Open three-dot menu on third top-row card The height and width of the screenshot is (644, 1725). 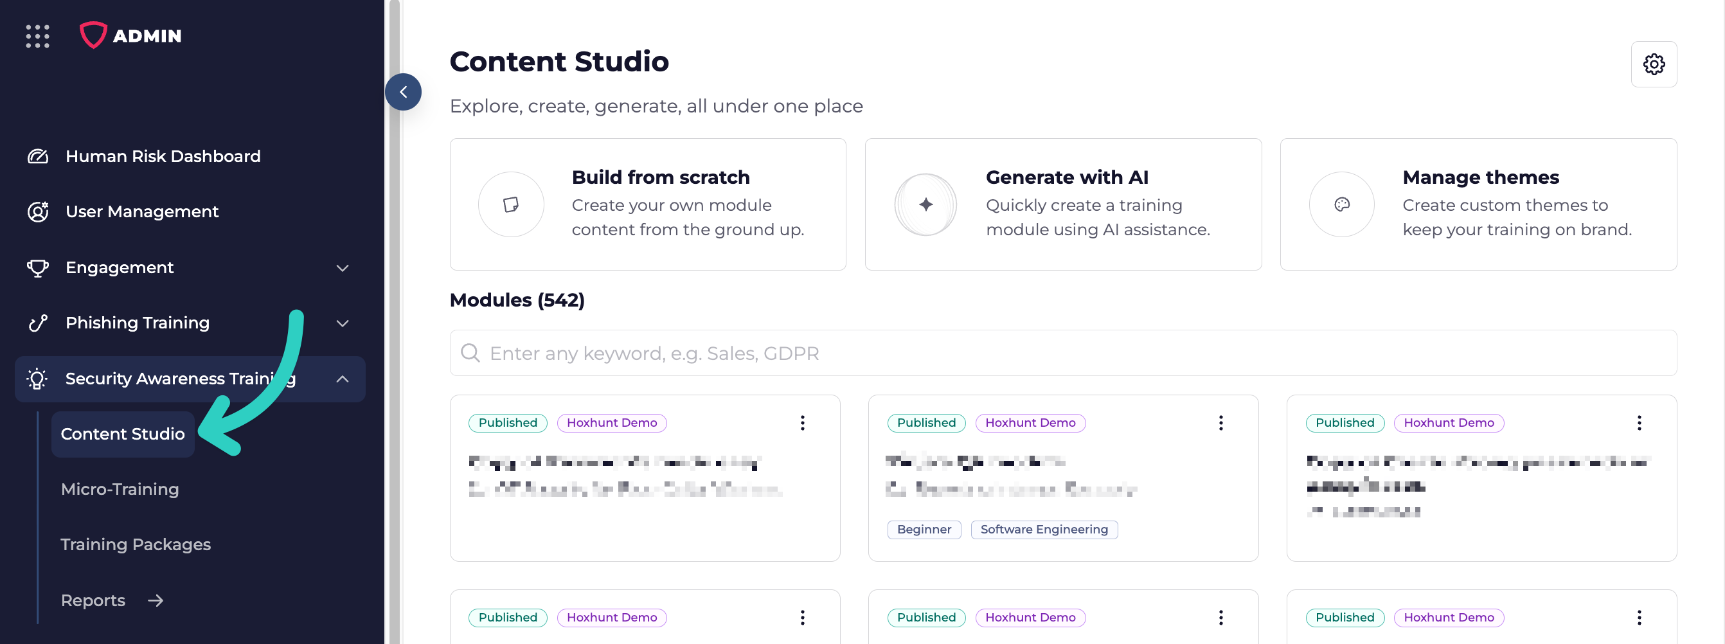tap(1640, 423)
